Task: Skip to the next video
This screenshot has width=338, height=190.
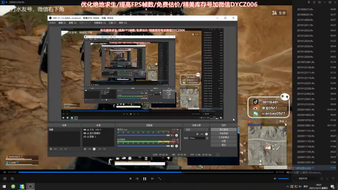Action: point(153,179)
